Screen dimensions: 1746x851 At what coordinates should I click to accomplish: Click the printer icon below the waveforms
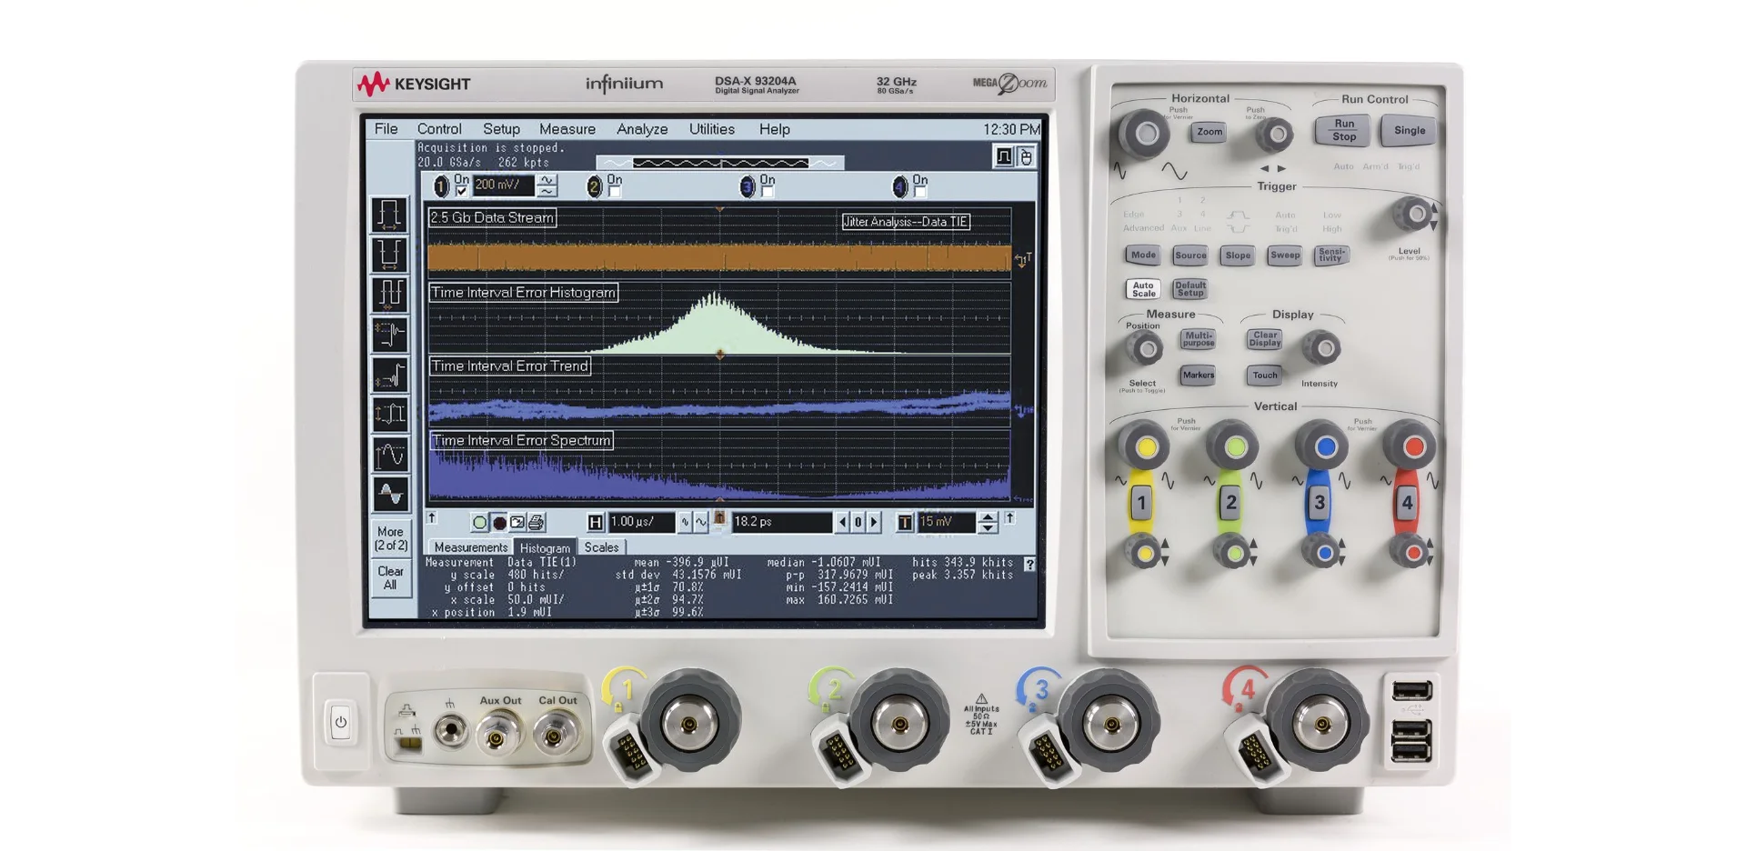(x=537, y=523)
